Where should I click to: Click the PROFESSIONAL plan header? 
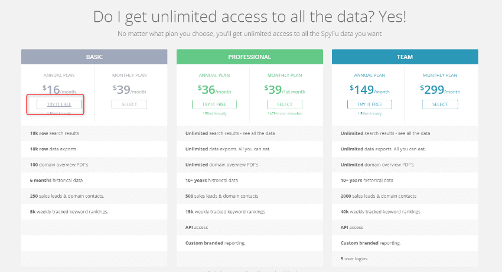click(250, 57)
